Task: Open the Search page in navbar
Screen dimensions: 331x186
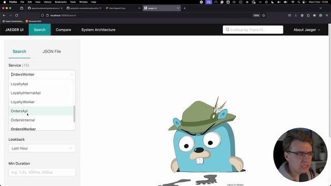Action: pos(40,30)
